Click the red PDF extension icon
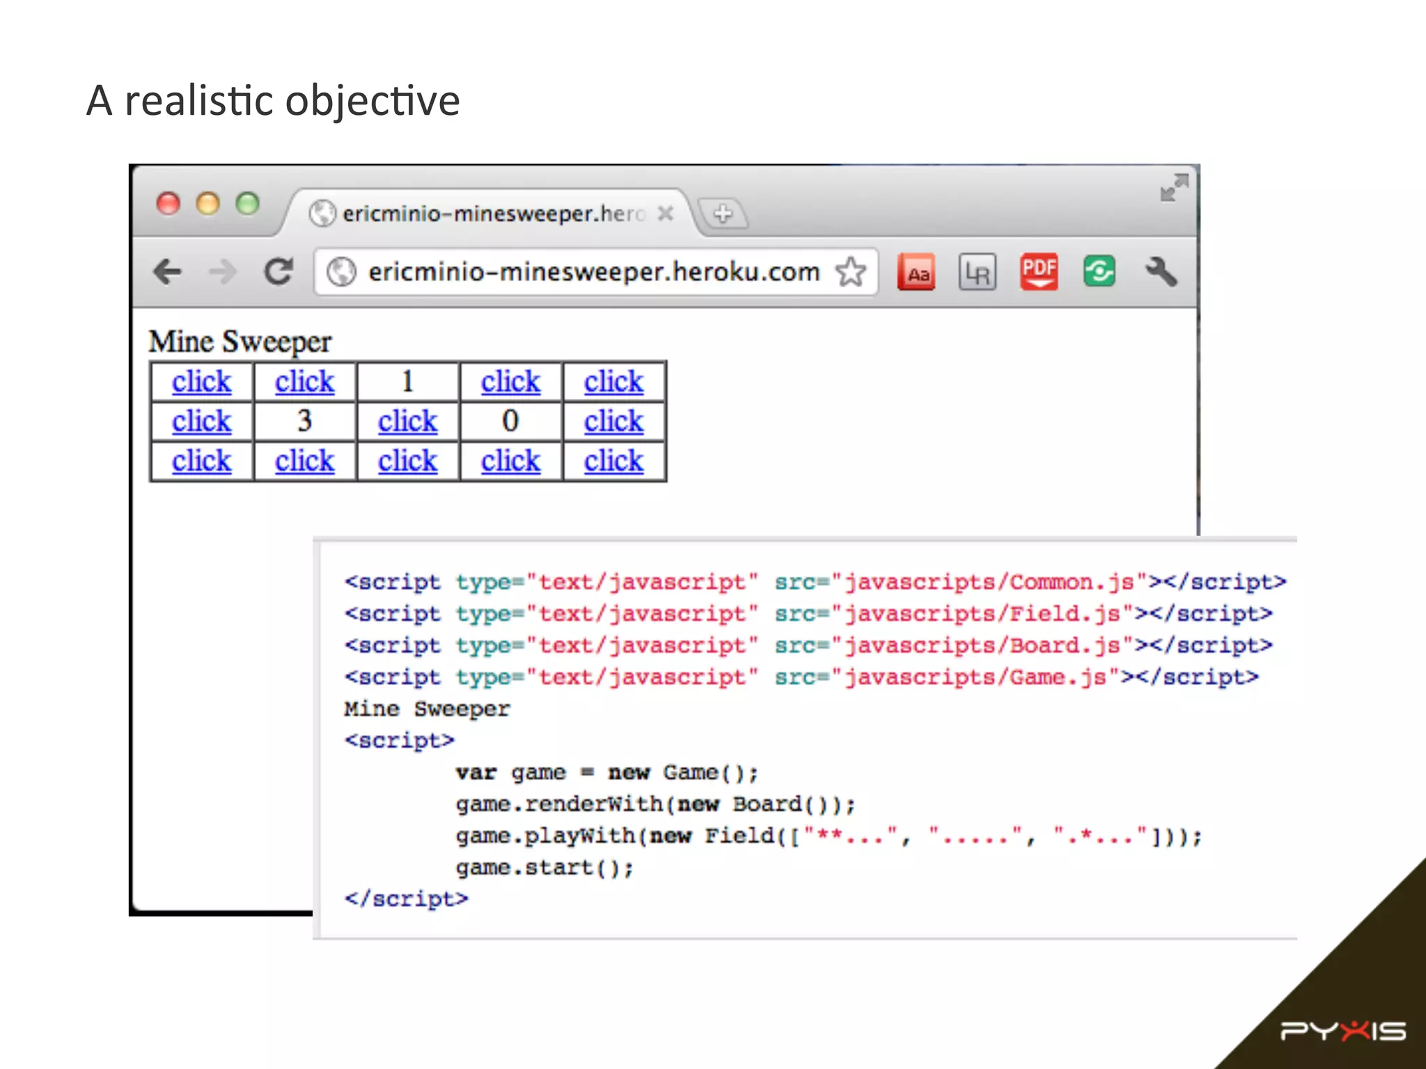The width and height of the screenshot is (1426, 1069). pyautogui.click(x=1038, y=271)
